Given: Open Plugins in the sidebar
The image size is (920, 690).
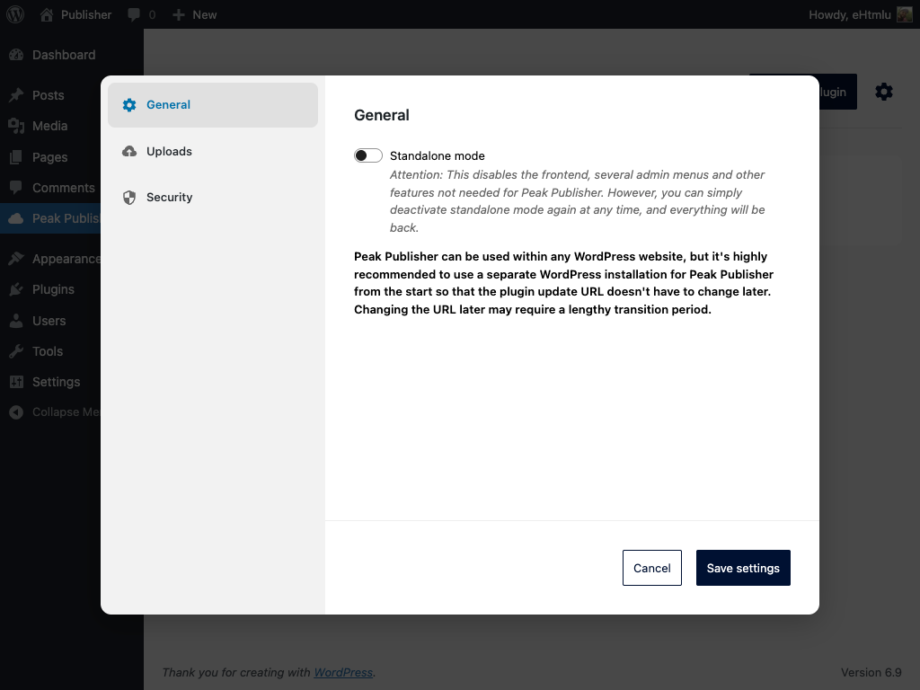Looking at the screenshot, I should pyautogui.click(x=50, y=289).
